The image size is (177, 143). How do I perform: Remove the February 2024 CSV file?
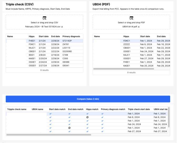click(x=62, y=27)
